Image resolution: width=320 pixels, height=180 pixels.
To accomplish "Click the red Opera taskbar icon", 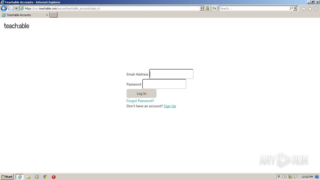I will 53,177.
